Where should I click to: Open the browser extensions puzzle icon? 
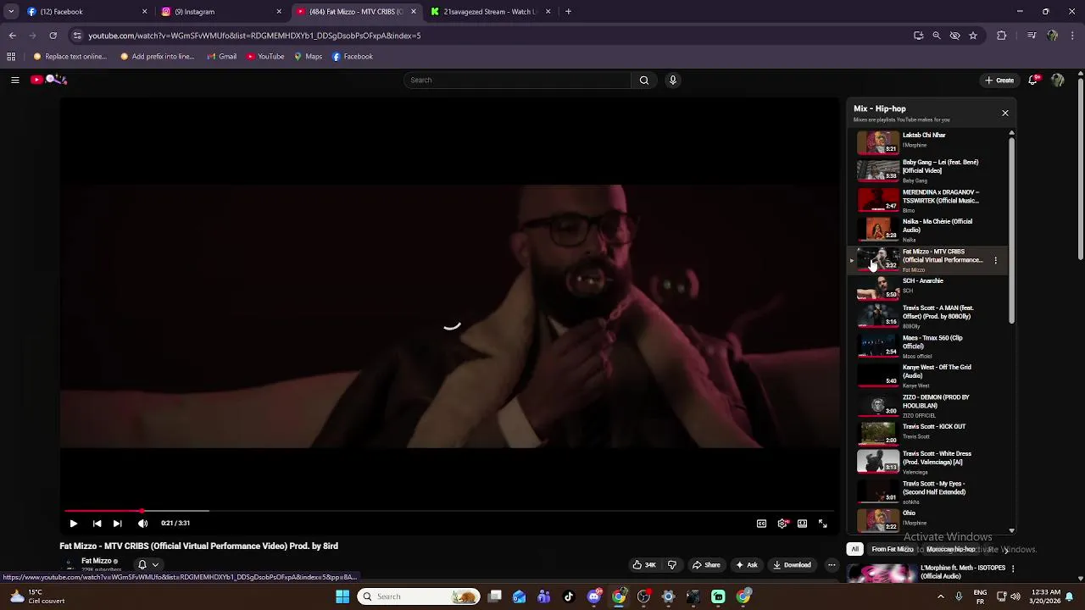point(1002,36)
